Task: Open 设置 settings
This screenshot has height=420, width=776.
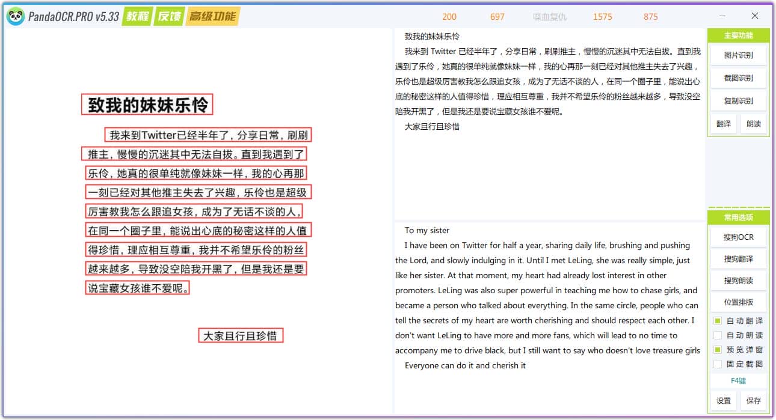Action: click(724, 401)
